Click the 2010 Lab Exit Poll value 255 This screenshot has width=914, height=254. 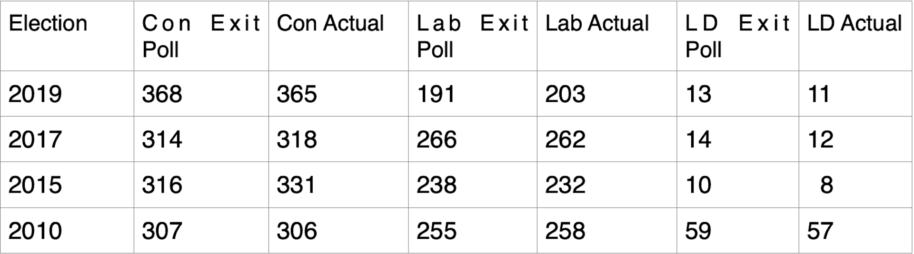tap(436, 231)
